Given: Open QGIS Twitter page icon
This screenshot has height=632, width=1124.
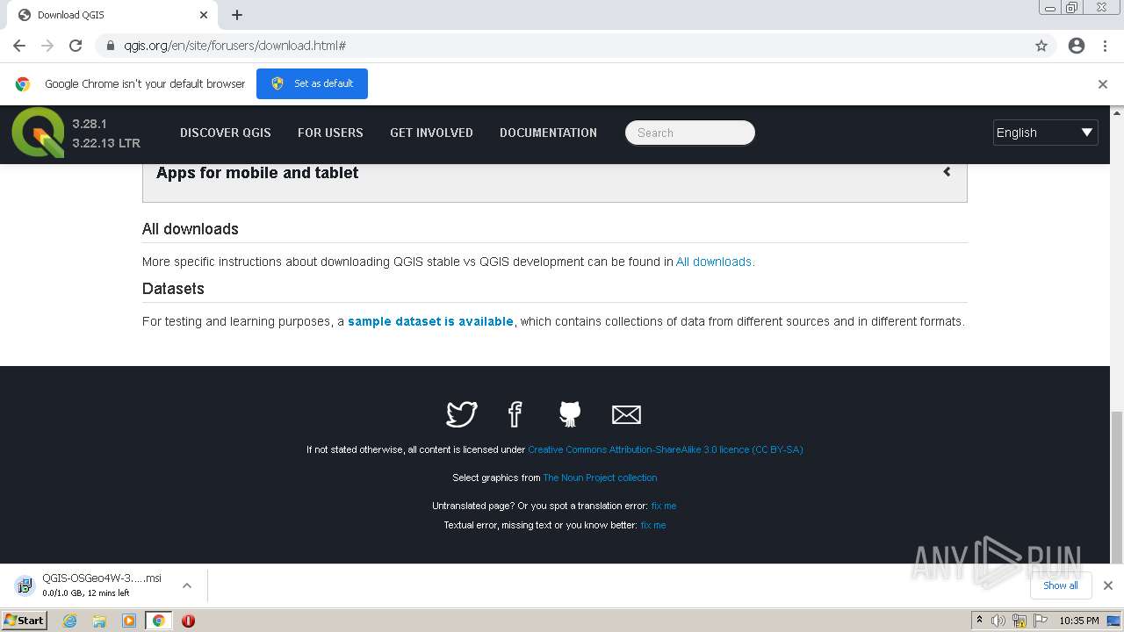Looking at the screenshot, I should [x=461, y=413].
